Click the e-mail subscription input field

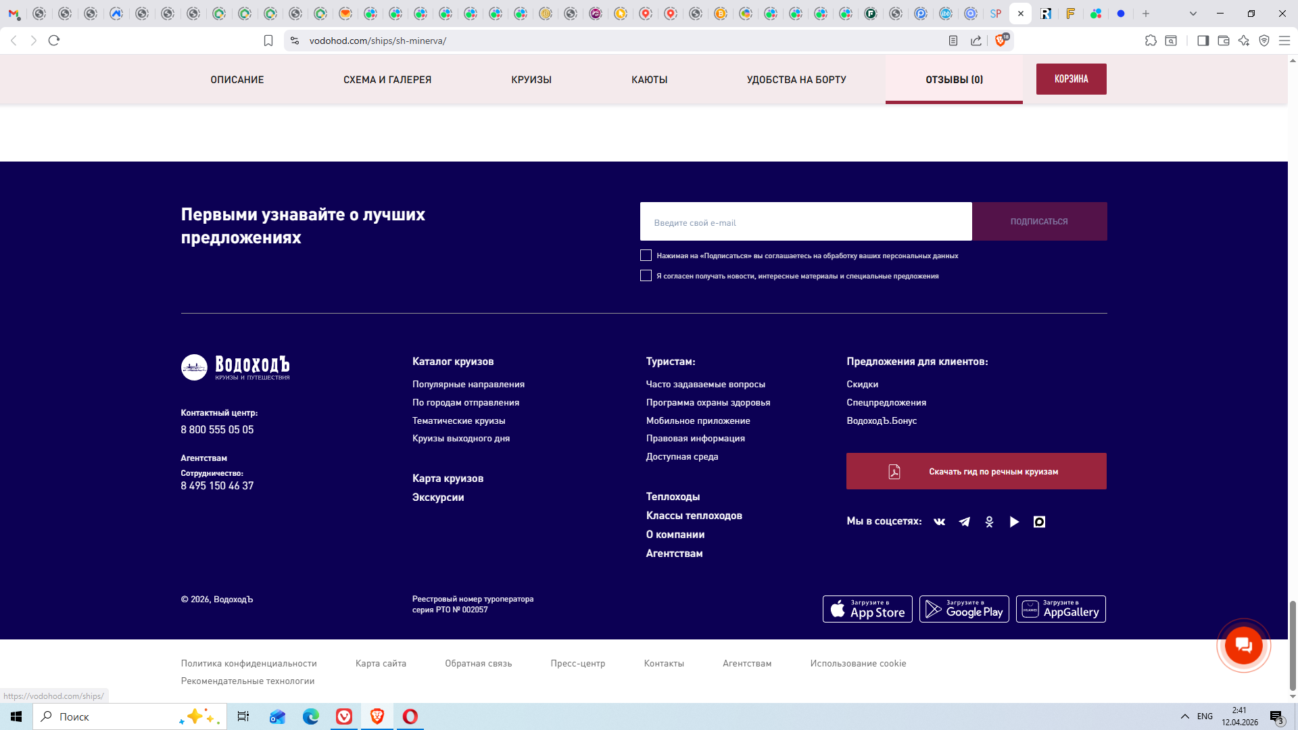(x=805, y=222)
